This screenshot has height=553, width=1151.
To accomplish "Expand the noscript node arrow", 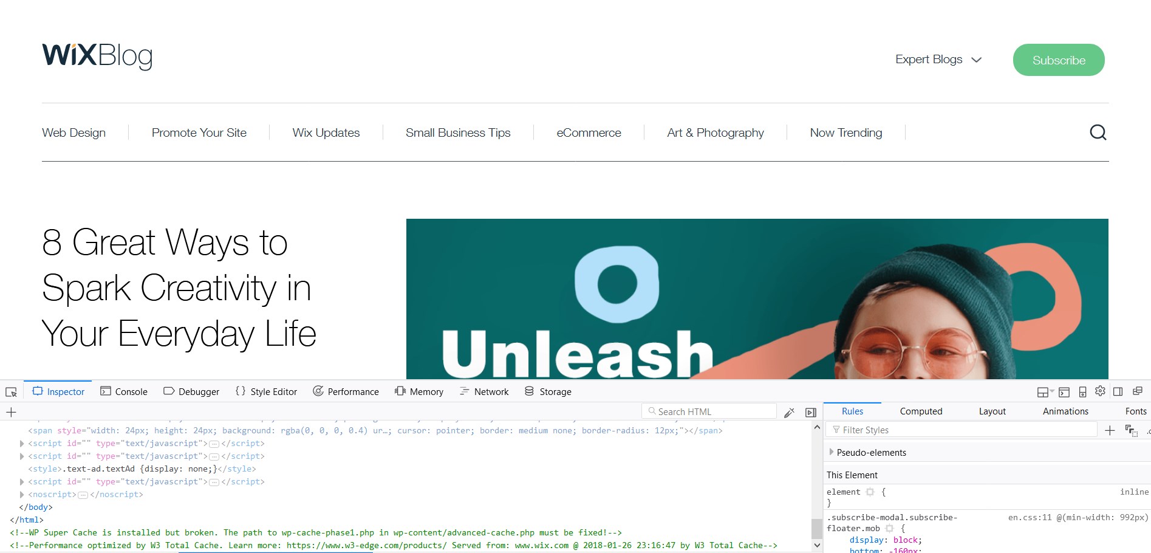I will click(22, 495).
